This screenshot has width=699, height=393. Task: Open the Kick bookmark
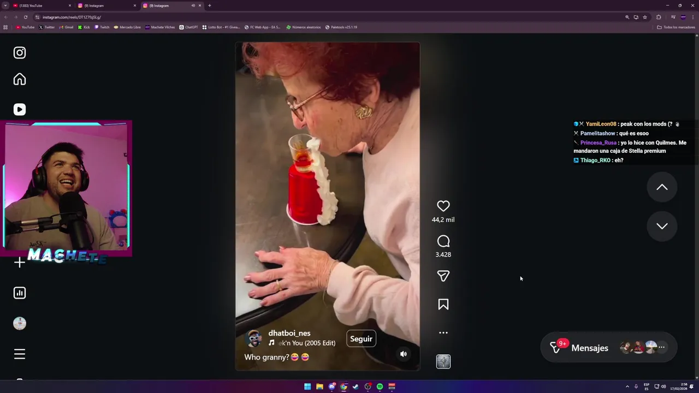pos(84,27)
